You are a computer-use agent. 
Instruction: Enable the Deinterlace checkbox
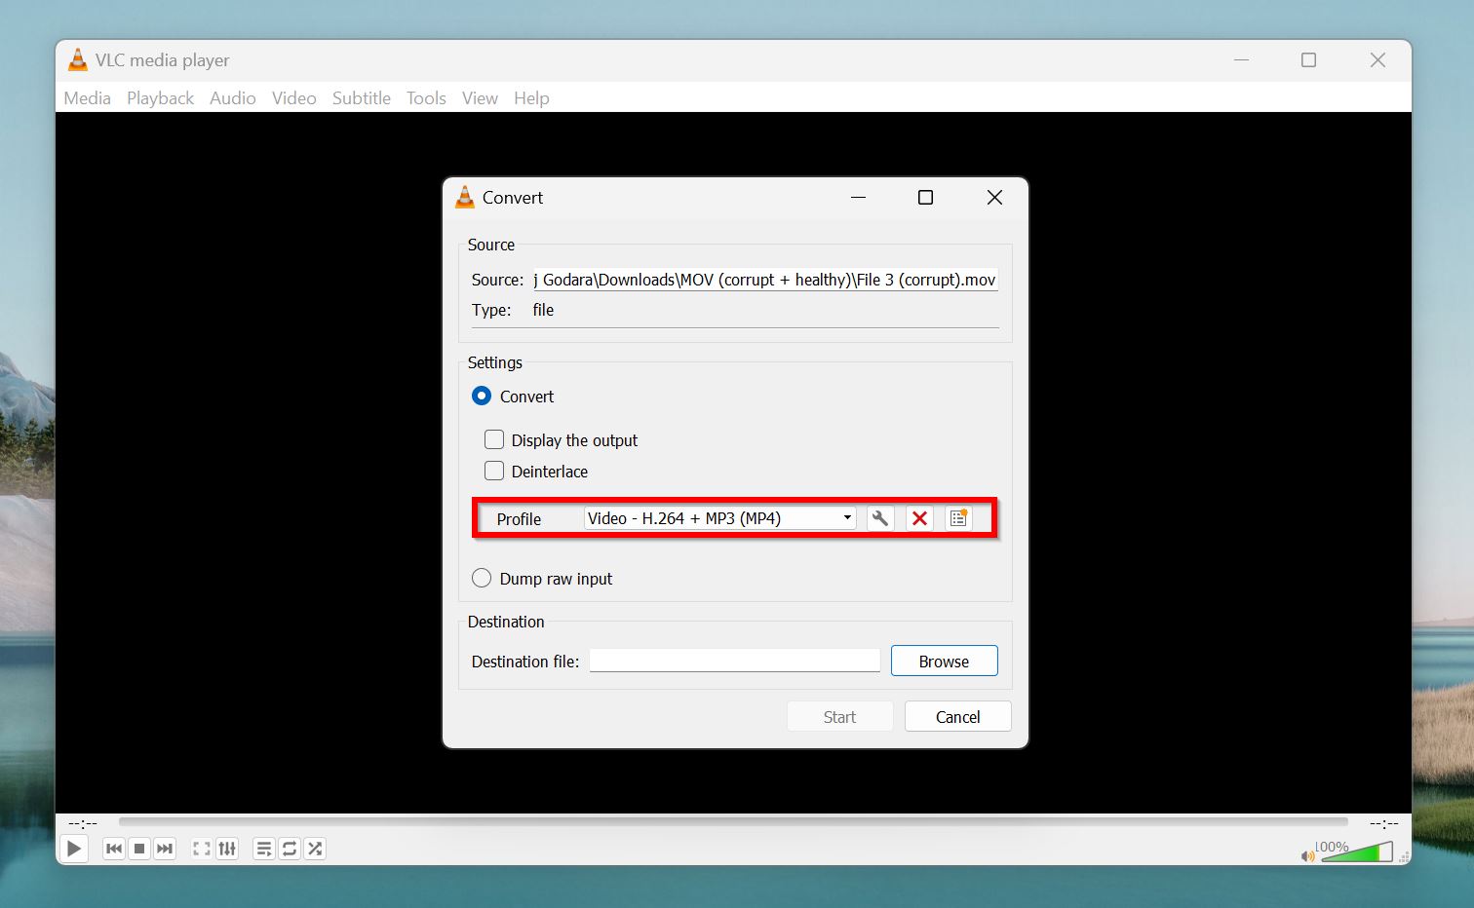494,471
